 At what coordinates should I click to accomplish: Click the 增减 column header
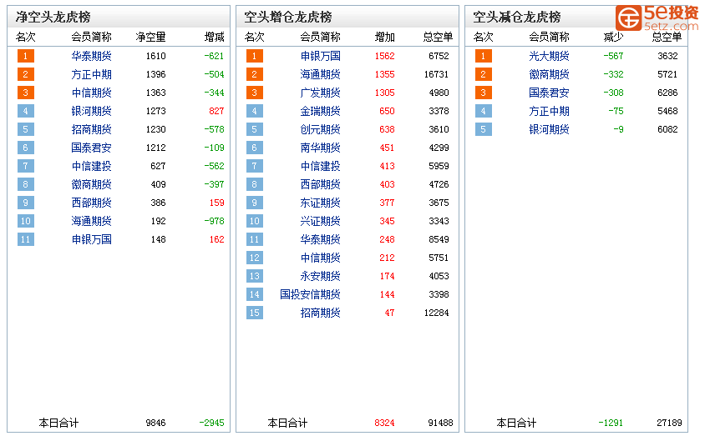[214, 38]
